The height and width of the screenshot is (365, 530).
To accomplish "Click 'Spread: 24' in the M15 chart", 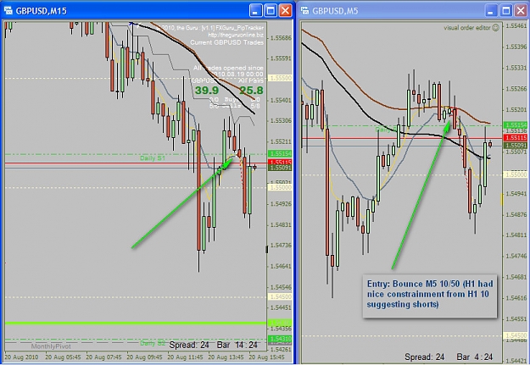I will point(189,345).
